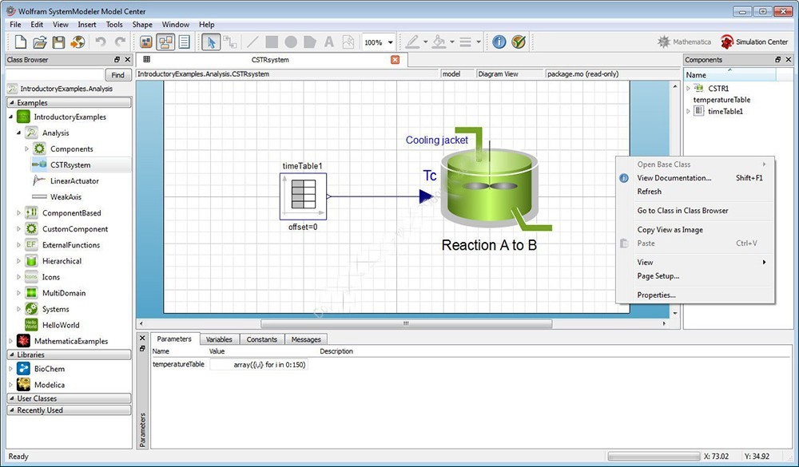Open the Shape menu
Viewport: 799px width, 467px height.
coord(142,25)
